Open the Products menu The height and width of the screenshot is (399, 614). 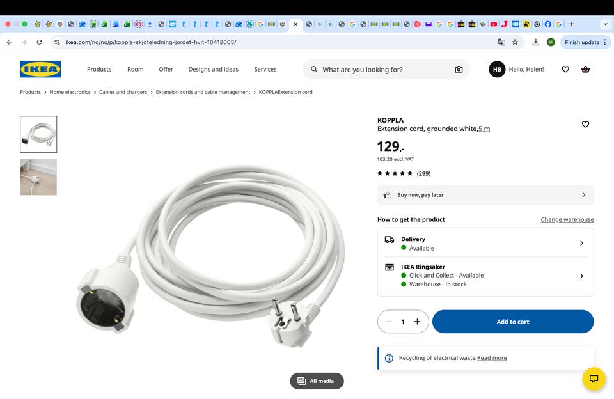pos(99,69)
